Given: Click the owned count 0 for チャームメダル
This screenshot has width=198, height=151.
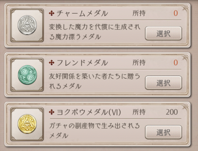Looking at the screenshot, I should tap(176, 13).
